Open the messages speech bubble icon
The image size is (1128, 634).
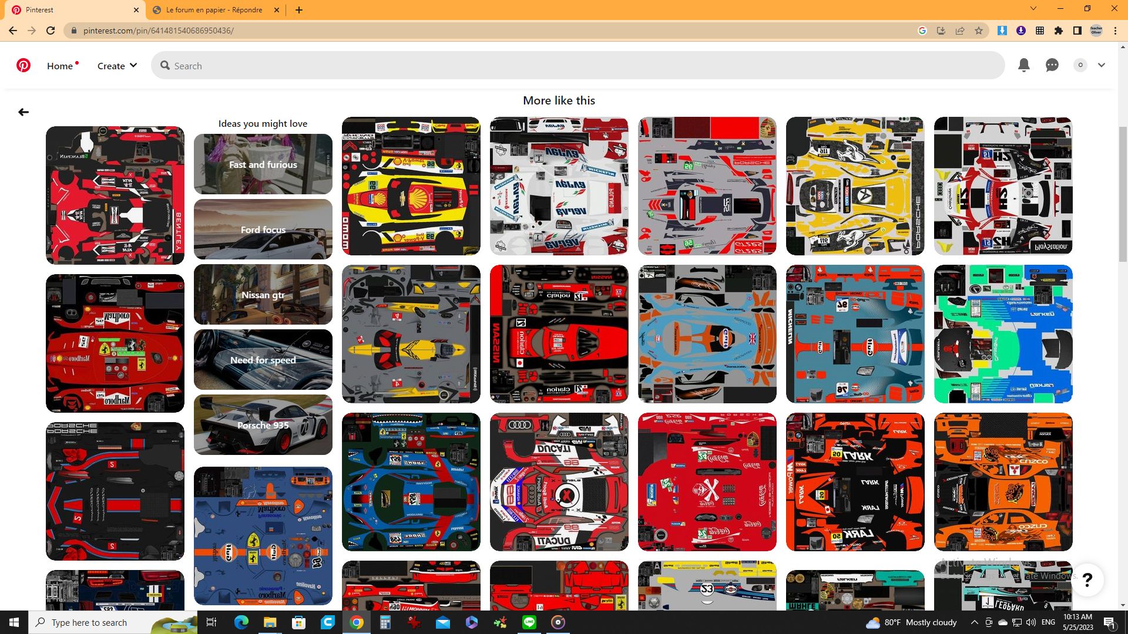pyautogui.click(x=1052, y=65)
